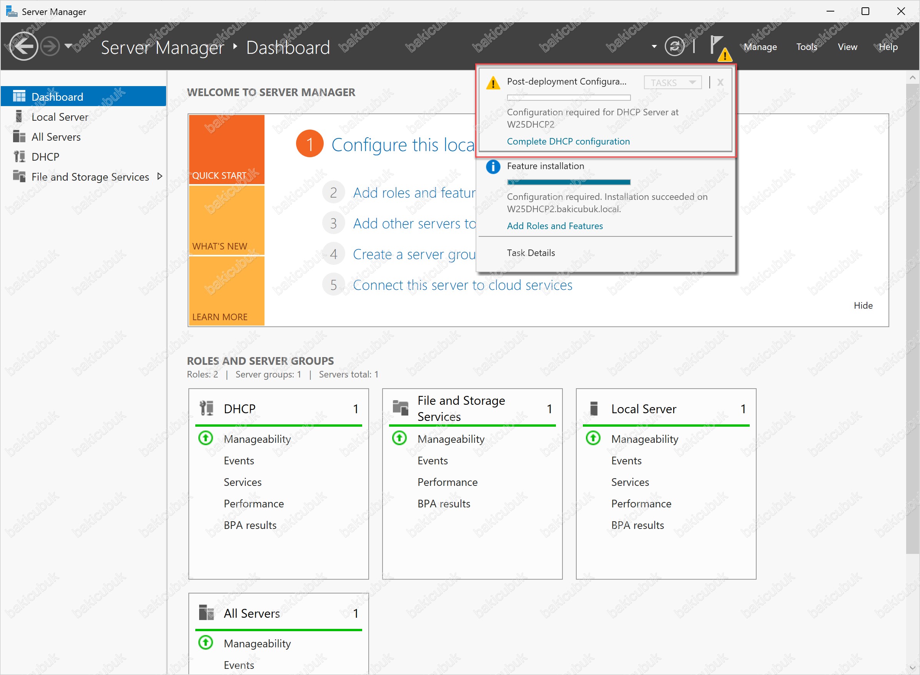Click the refresh dashboard icon
The height and width of the screenshot is (675, 920).
(674, 46)
